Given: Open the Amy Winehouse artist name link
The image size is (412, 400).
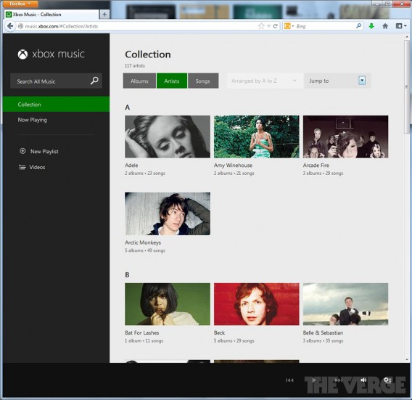Looking at the screenshot, I should click(233, 166).
